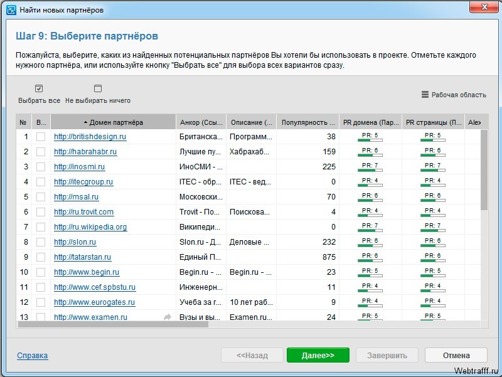
Task: Click the vertical scrollbar thumb of the table
Action: 484,169
